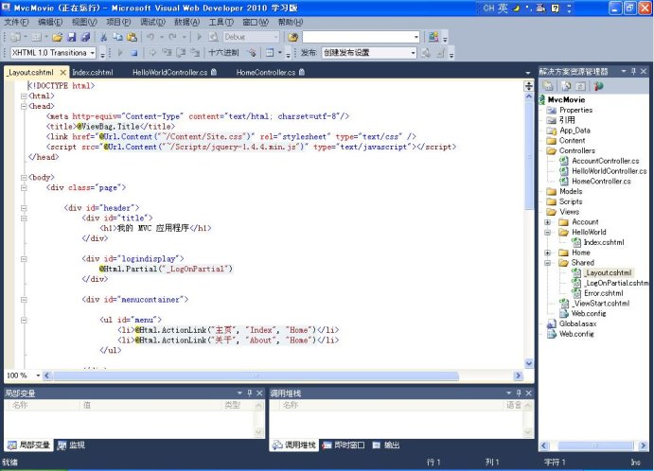Open the Debug configuration dropdown
Viewport: 654px width, 471px height.
click(275, 37)
